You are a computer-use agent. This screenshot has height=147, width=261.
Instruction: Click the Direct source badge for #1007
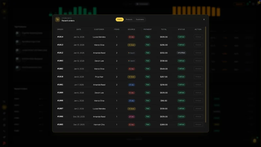(x=131, y=109)
